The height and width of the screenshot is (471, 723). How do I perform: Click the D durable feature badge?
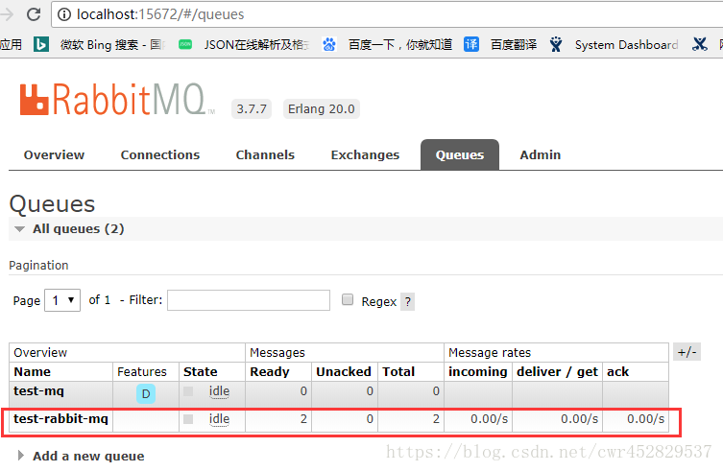(146, 394)
